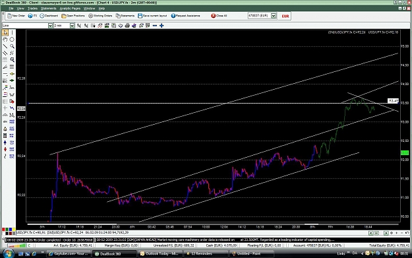This screenshot has height=258, width=412.
Task: Pick the red down arrow marker
Action: point(5,149)
